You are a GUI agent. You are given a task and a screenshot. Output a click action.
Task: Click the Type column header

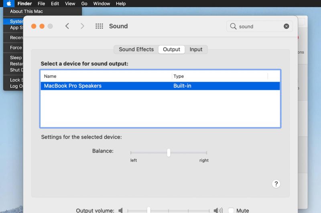179,76
